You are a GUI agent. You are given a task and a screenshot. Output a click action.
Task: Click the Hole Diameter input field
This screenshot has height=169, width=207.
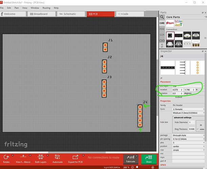[192, 122]
